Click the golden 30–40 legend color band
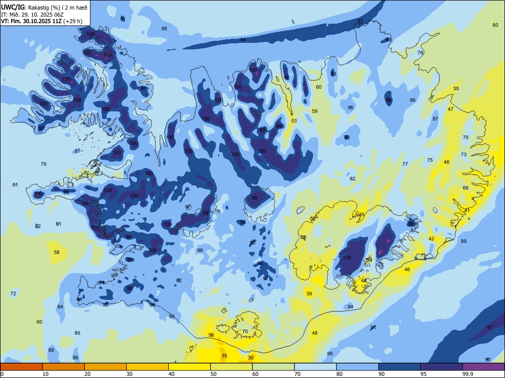 tap(147, 367)
